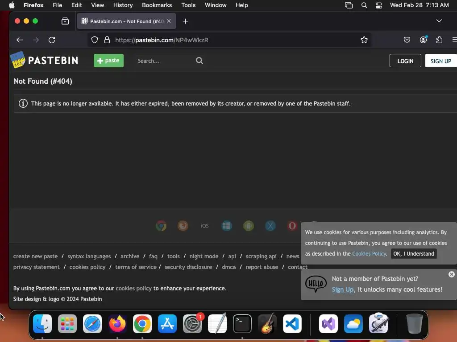The width and height of the screenshot is (457, 342).
Task: Open the File menu
Action: coord(58,5)
